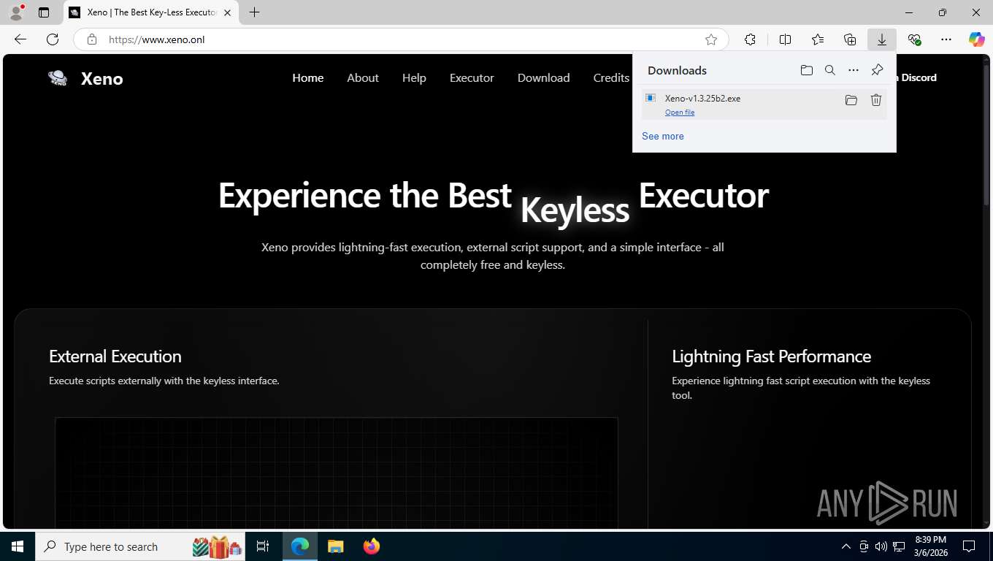Launch Firefox from the taskbar
993x561 pixels.
coord(372,546)
